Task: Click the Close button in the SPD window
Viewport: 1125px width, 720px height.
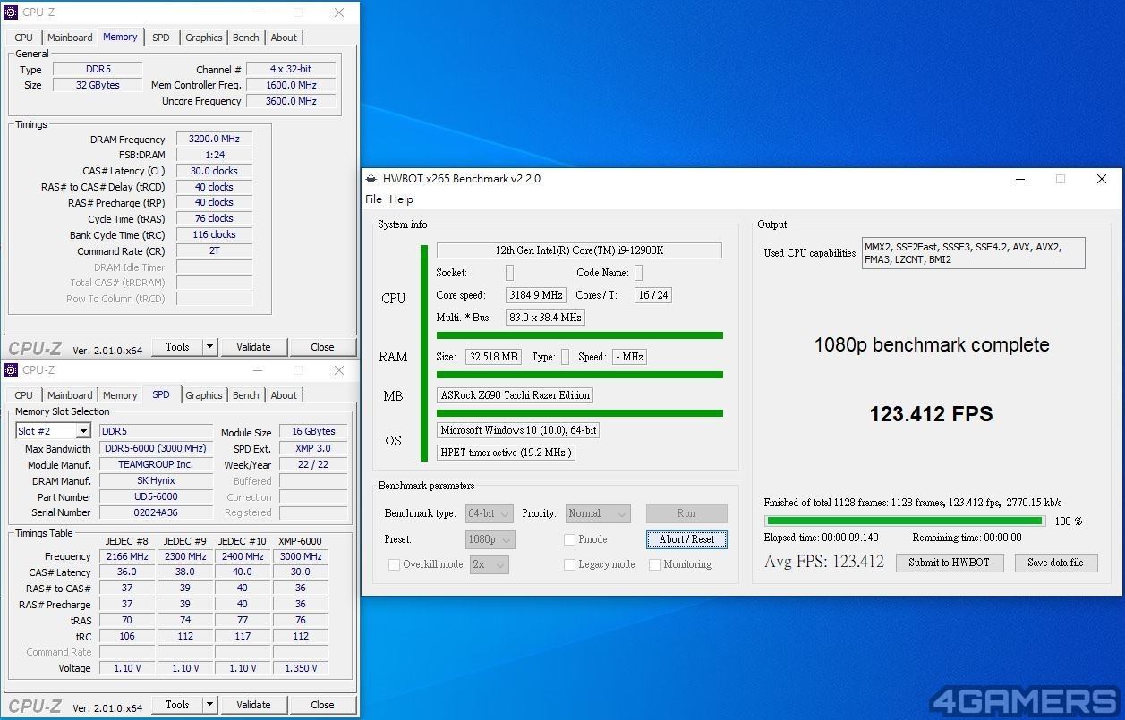Action: pos(322,705)
